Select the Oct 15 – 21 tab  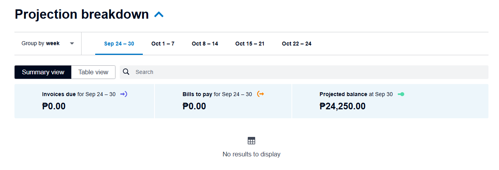pos(250,44)
